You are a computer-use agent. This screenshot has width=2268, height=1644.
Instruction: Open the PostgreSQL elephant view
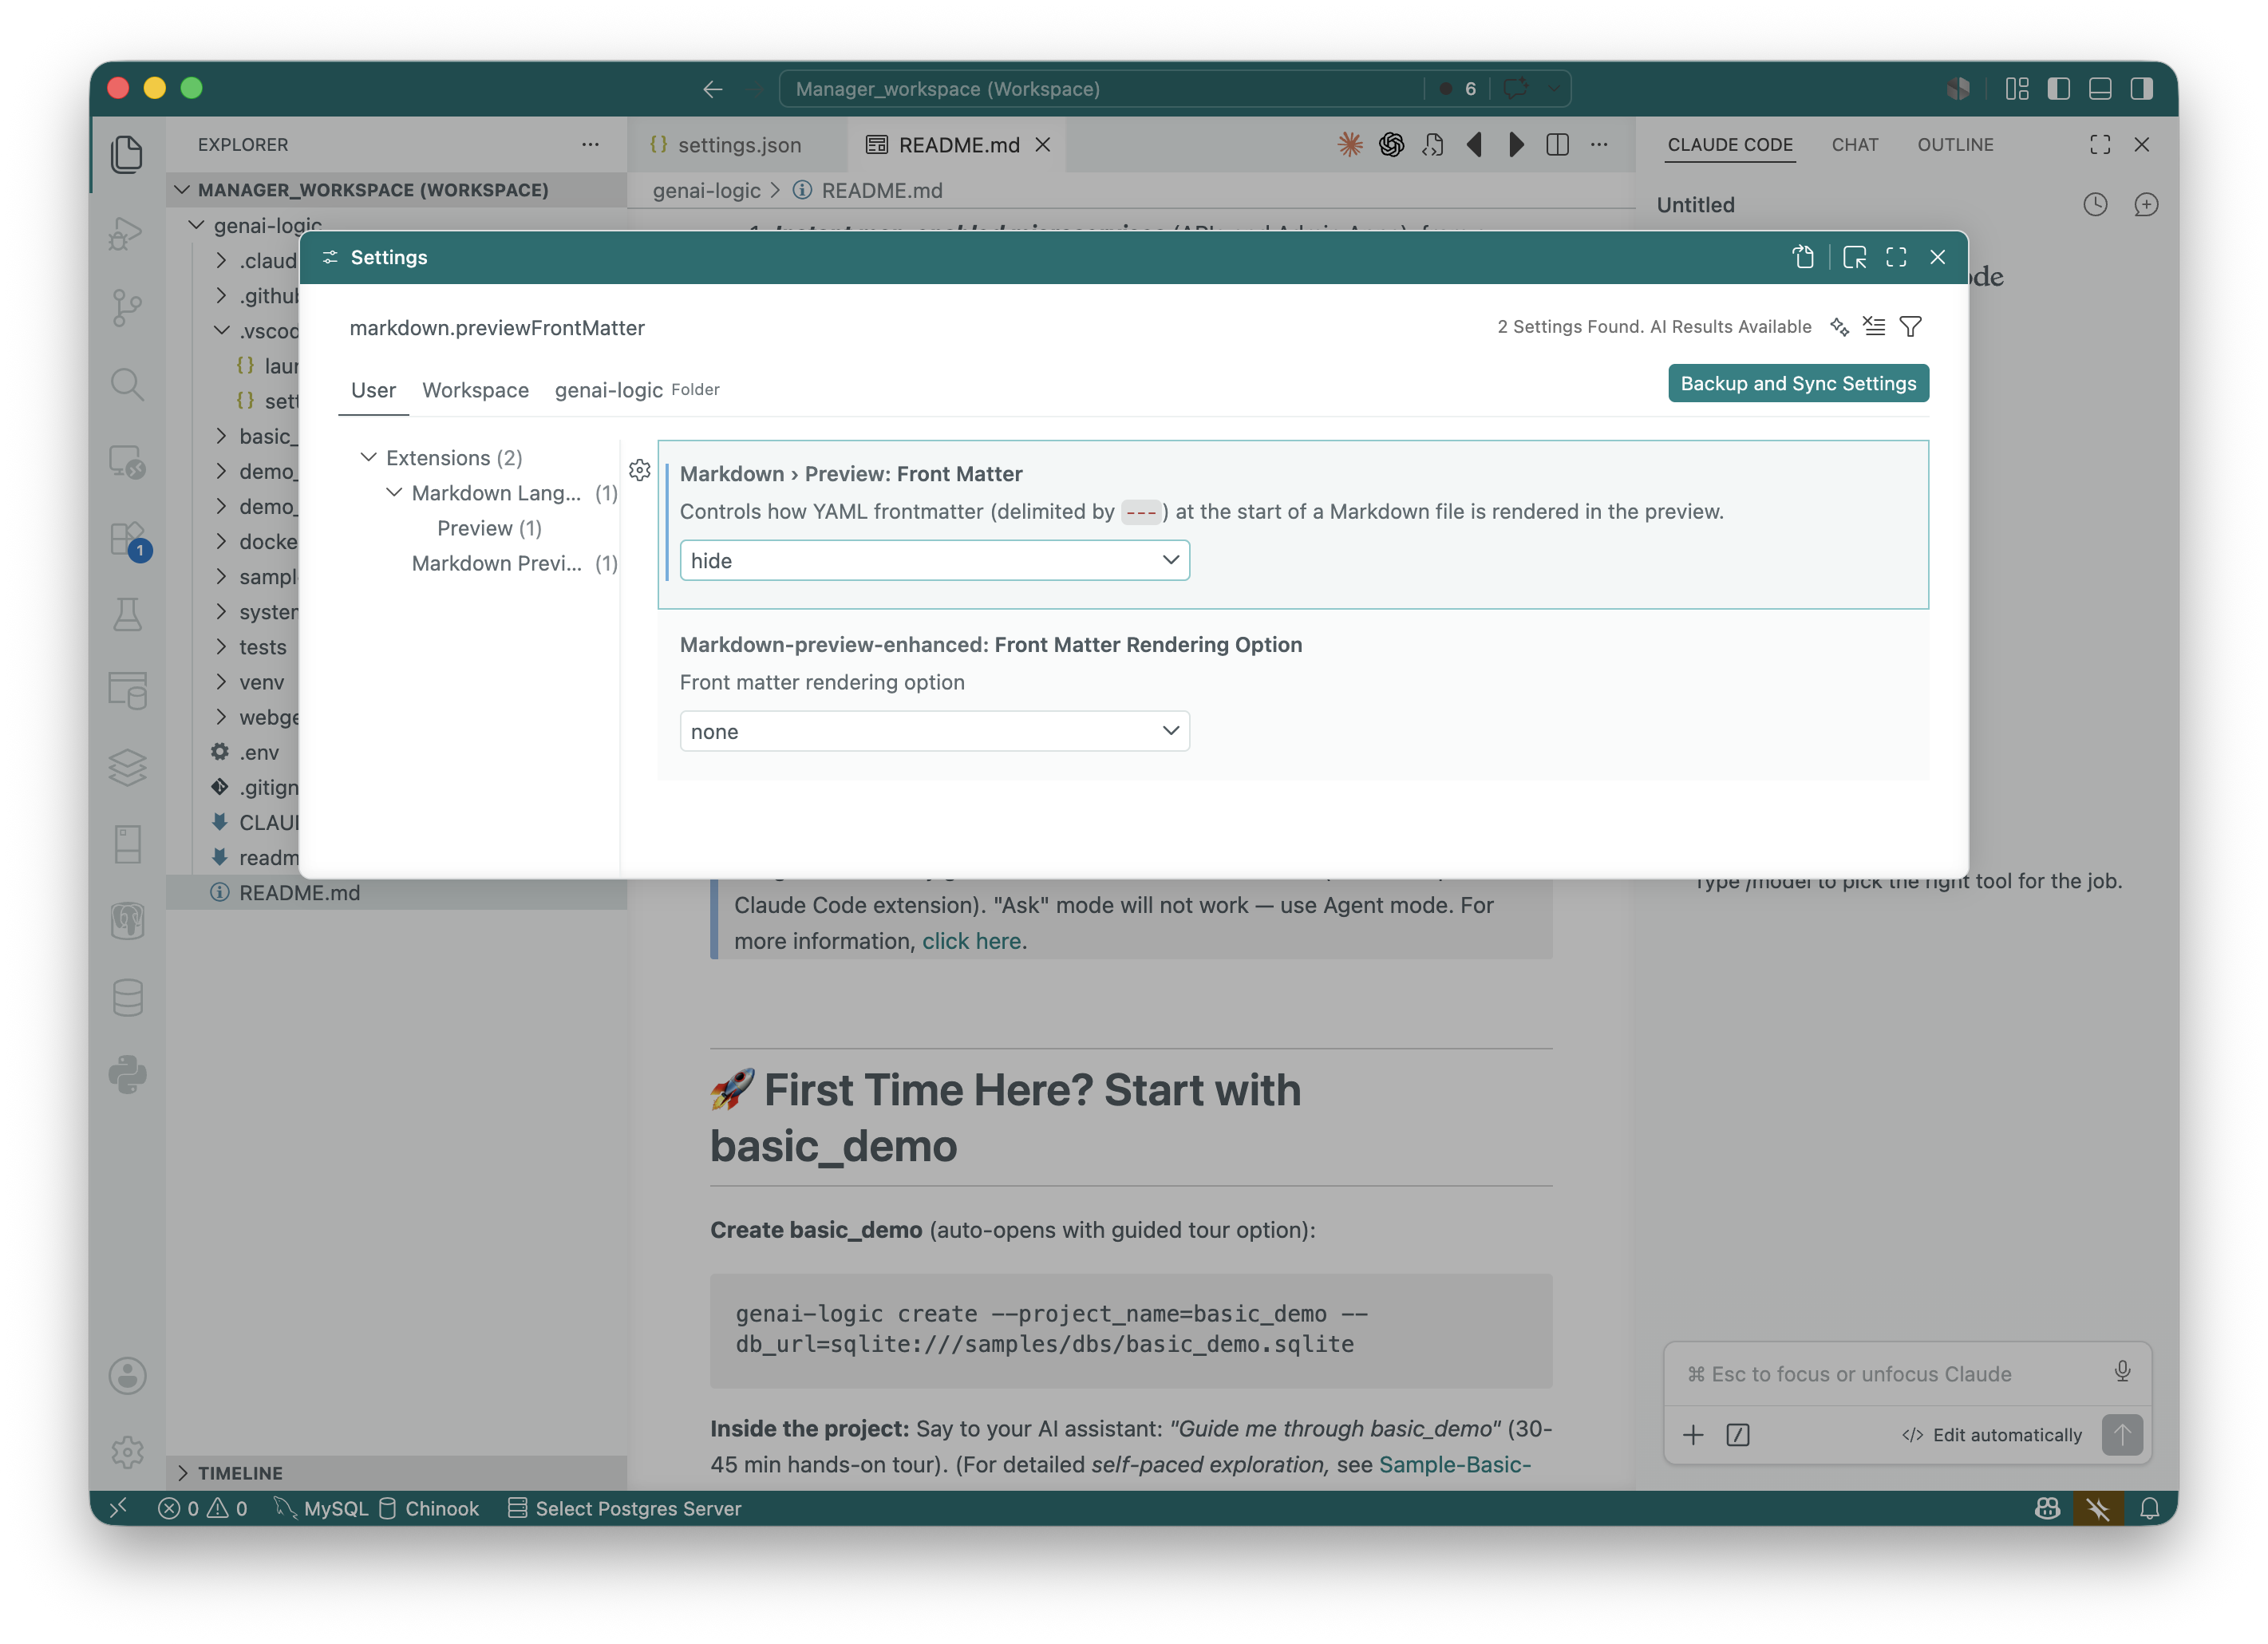tap(127, 920)
